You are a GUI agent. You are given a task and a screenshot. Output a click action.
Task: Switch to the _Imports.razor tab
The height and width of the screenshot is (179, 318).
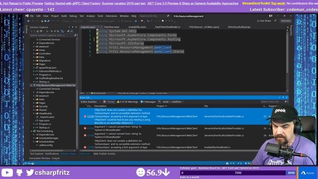[88, 27]
